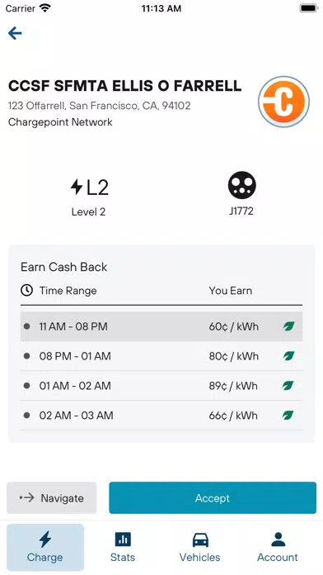Tap the L2 lightning bolt icon
The height and width of the screenshot is (575, 323).
pos(77,187)
